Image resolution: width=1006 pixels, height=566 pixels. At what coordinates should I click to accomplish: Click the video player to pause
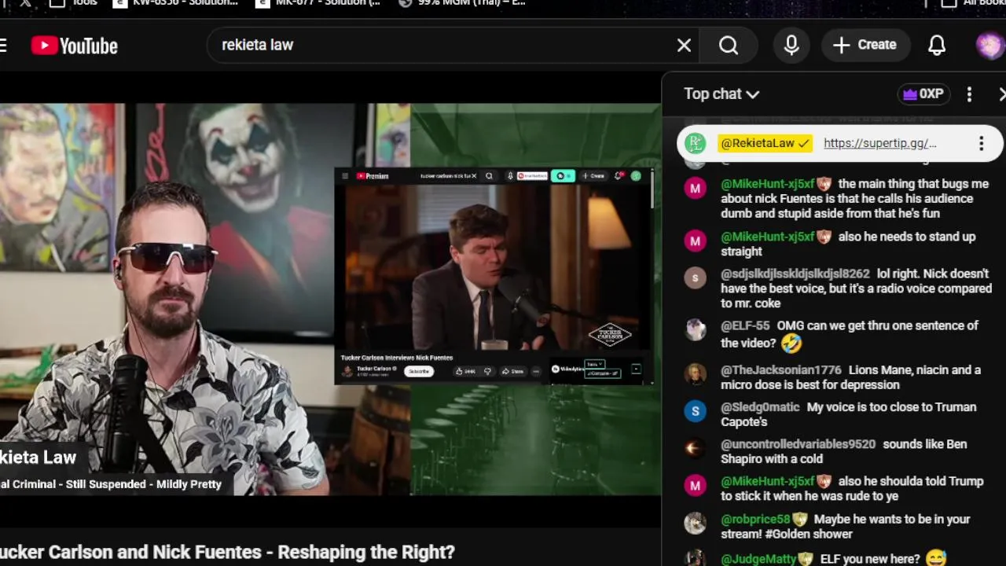tap(330, 299)
